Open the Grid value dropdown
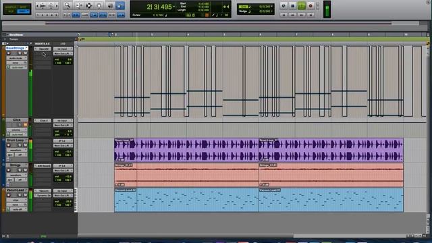Image resolution: width=432 pixels, height=243 pixels. pos(271,6)
